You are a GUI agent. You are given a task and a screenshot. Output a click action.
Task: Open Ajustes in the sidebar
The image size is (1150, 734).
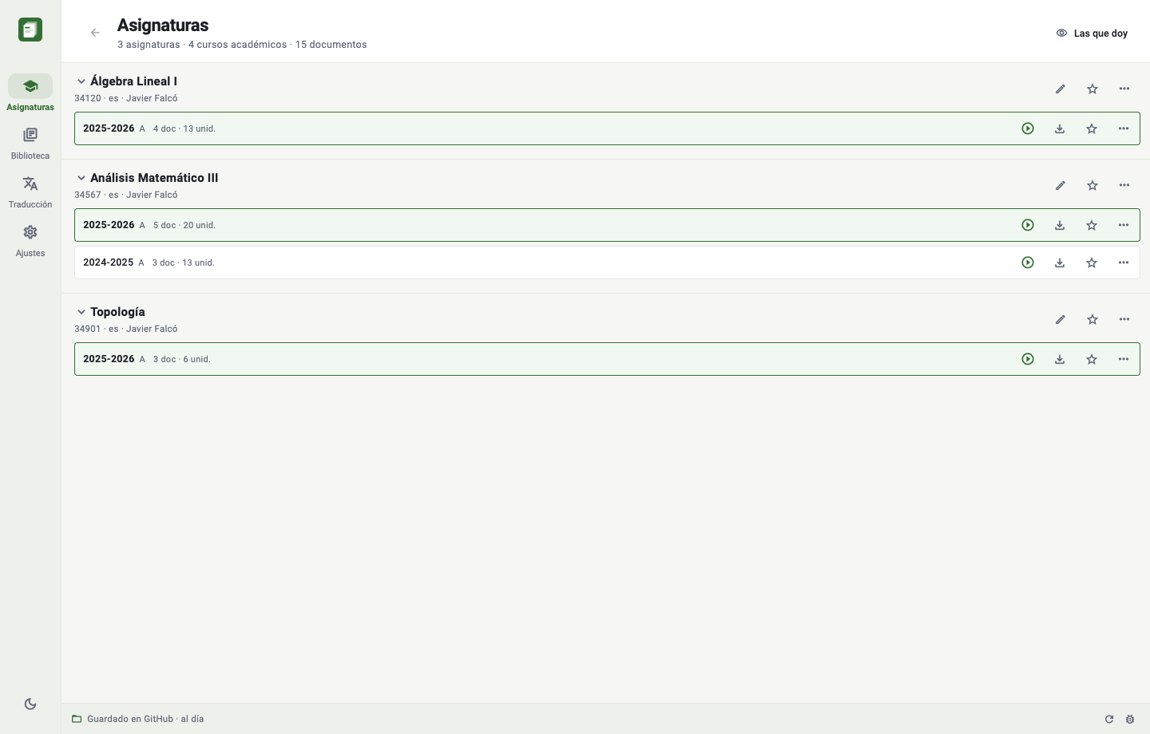pos(30,241)
